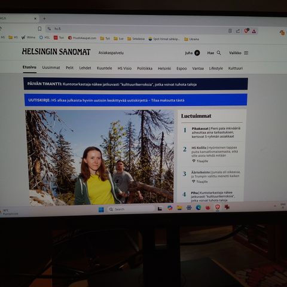Click the share page icon
The height and width of the screenshot is (287, 287).
[x=238, y=31]
